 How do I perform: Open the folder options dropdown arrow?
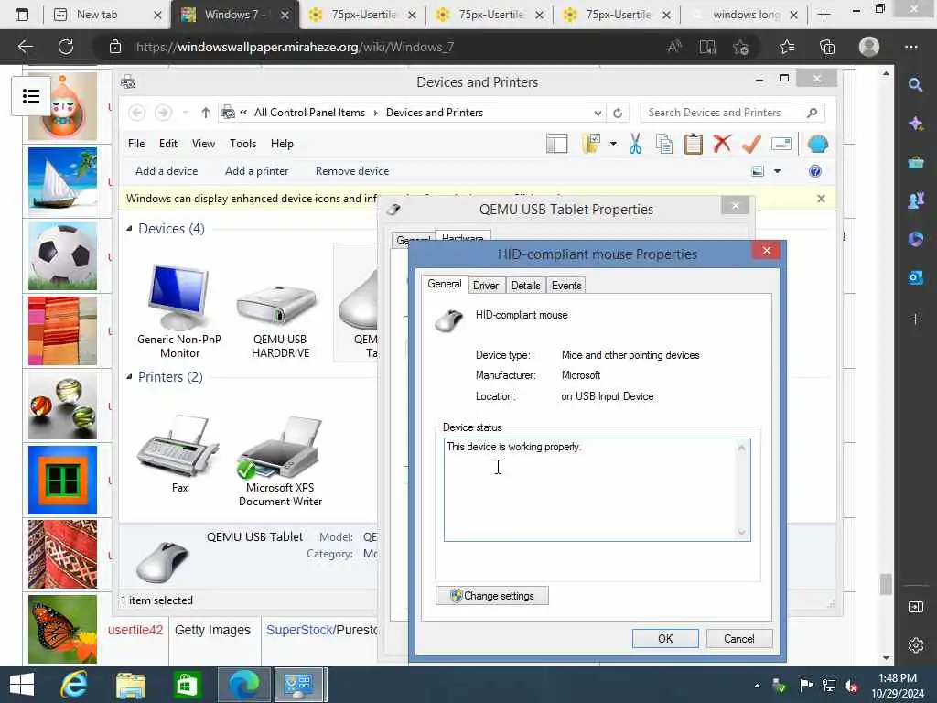(x=613, y=144)
